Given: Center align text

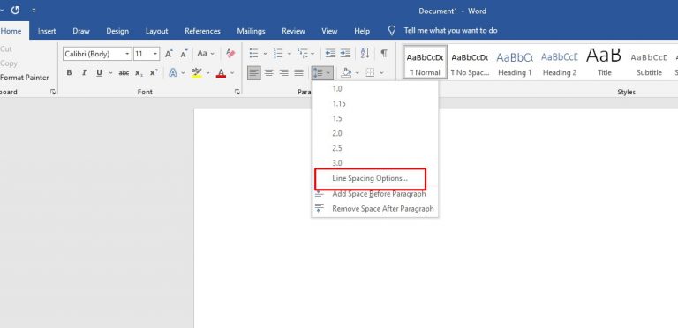Looking at the screenshot, I should click(269, 73).
